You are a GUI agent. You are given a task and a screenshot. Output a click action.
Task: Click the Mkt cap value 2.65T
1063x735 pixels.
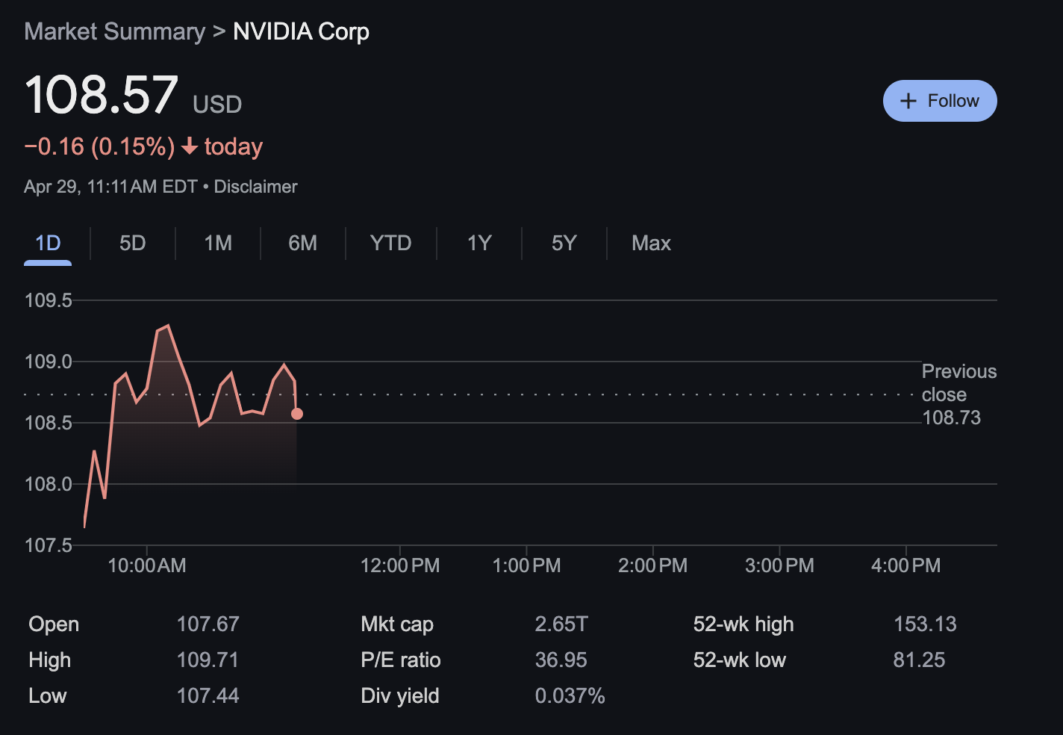(561, 624)
